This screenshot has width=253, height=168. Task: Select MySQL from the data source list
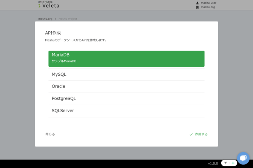point(126,75)
